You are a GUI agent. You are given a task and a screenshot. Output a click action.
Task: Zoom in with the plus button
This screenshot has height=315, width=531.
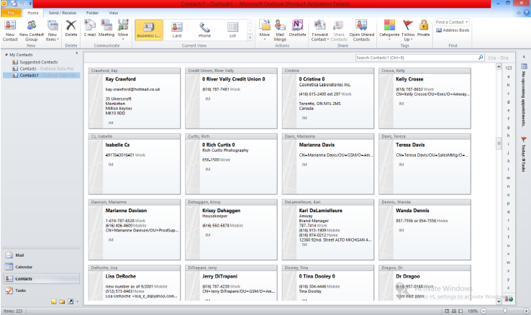[526, 311]
